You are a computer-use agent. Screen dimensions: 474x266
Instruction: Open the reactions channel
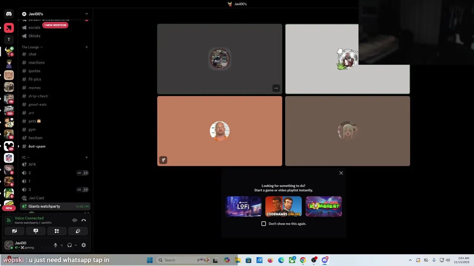click(55, 62)
